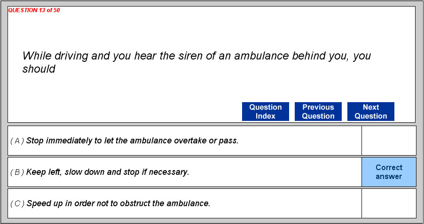Screen dimensions: 424x224
Task: Click the '(C)' option letter label
Action: [17, 203]
